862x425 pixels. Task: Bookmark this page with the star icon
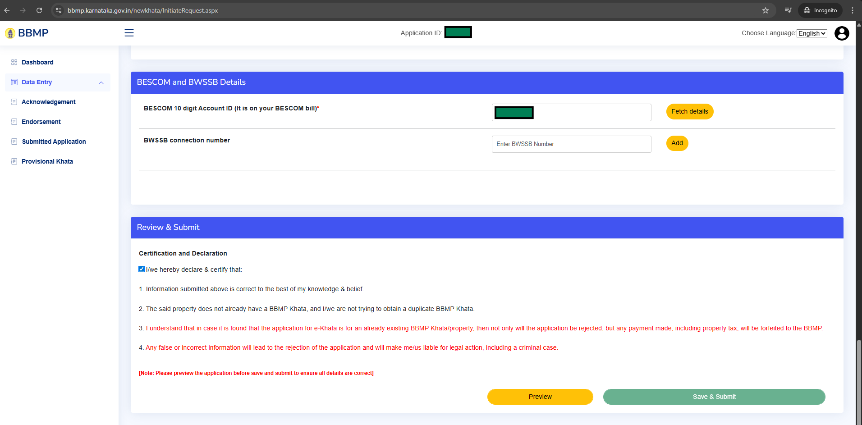[766, 10]
